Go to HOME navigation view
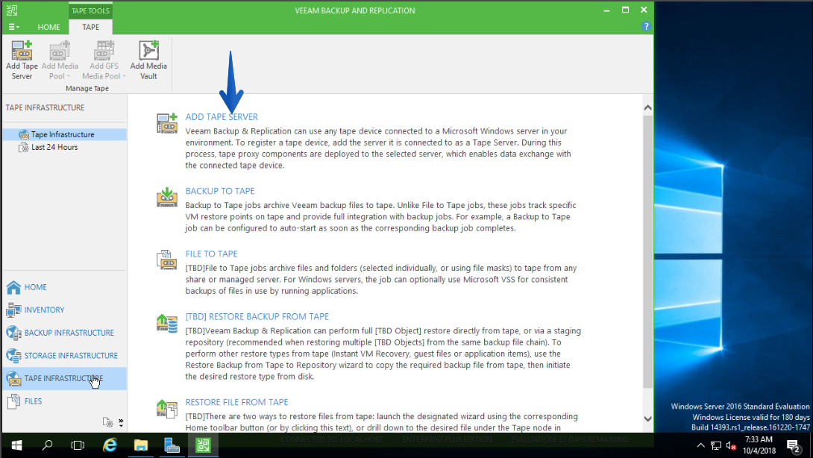813x458 pixels. (65, 287)
